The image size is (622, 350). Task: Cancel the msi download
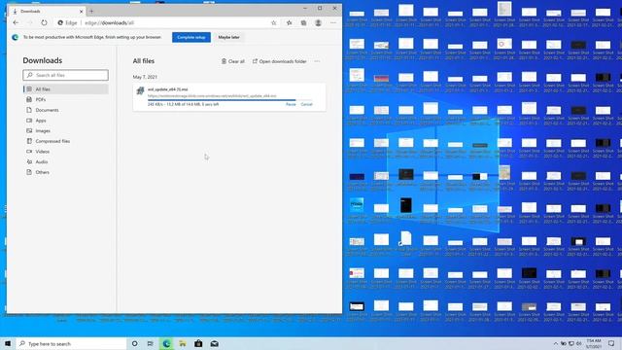coord(307,104)
